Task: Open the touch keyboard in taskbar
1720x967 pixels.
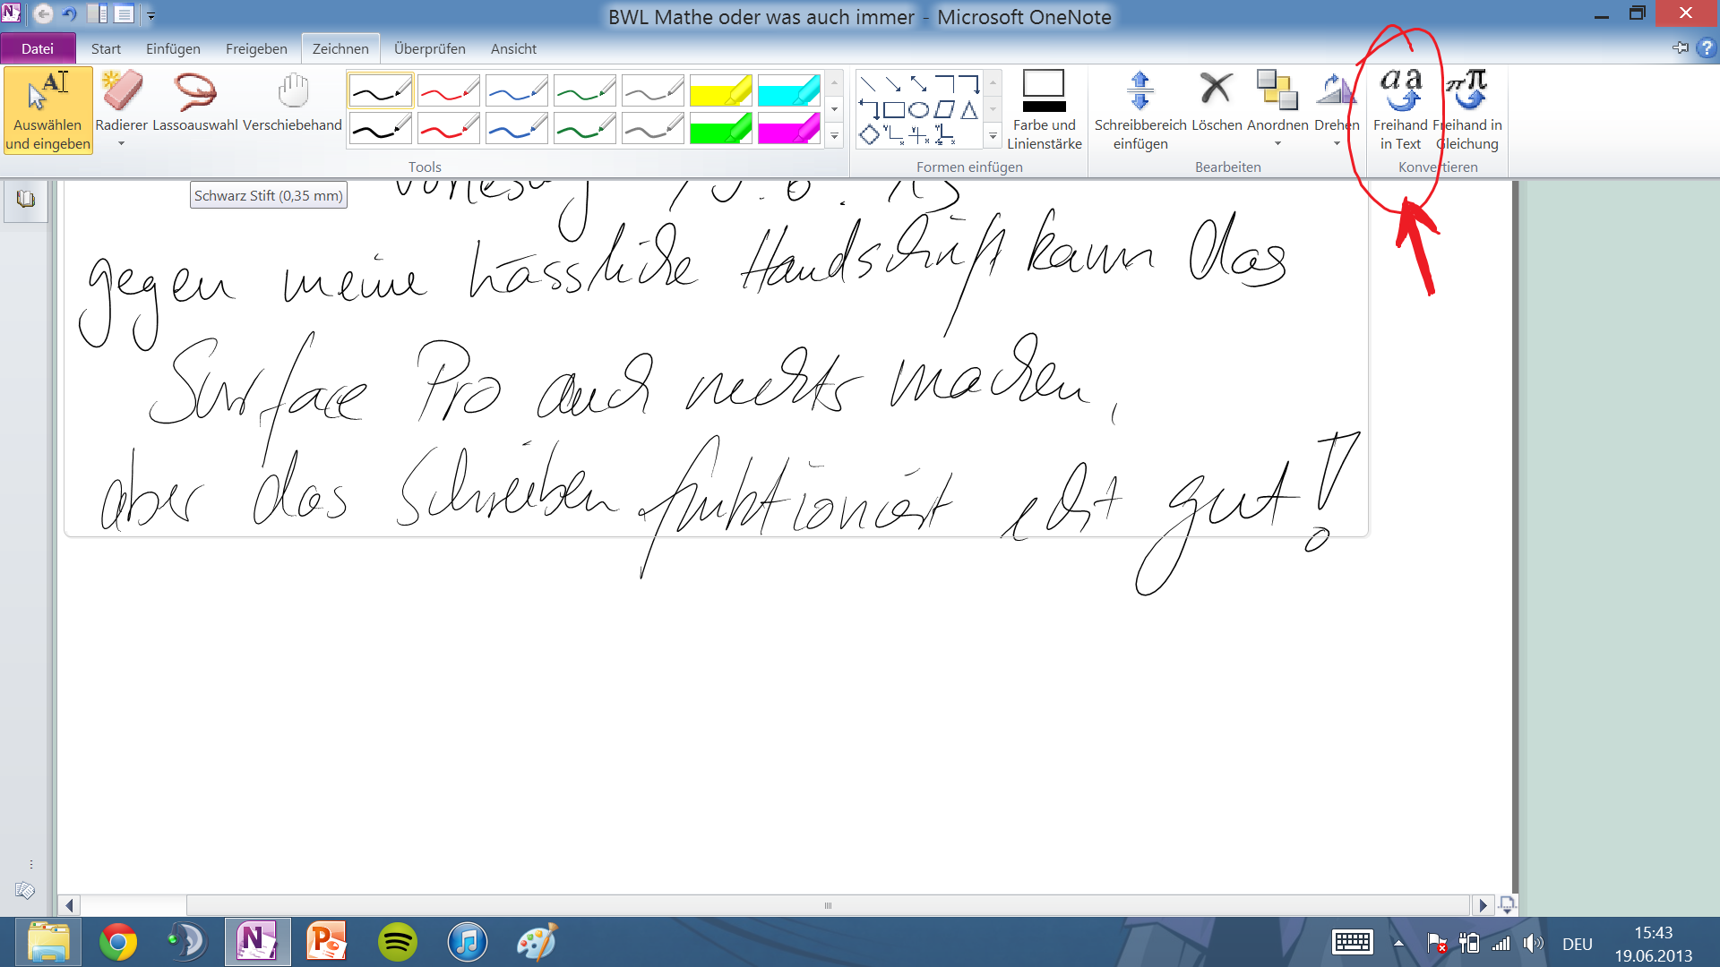Action: click(1352, 942)
